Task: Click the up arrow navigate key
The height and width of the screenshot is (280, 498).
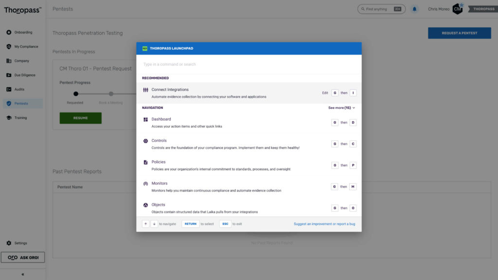Action: [x=145, y=224]
